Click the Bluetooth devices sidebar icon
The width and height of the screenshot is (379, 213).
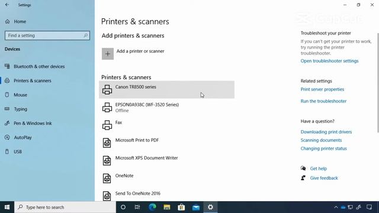pos(7,66)
